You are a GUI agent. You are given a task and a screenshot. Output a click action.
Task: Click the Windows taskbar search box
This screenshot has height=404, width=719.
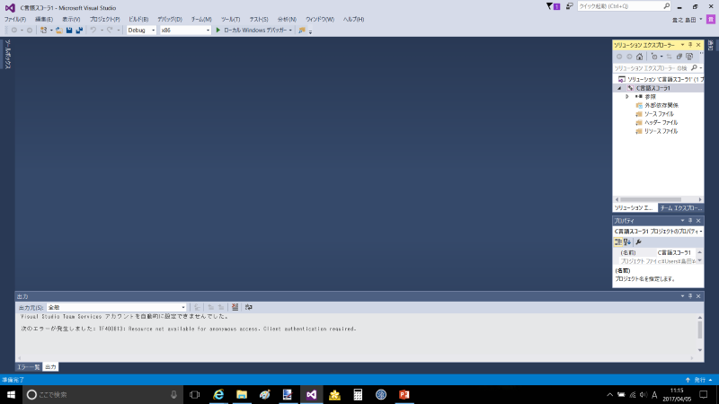(102, 394)
